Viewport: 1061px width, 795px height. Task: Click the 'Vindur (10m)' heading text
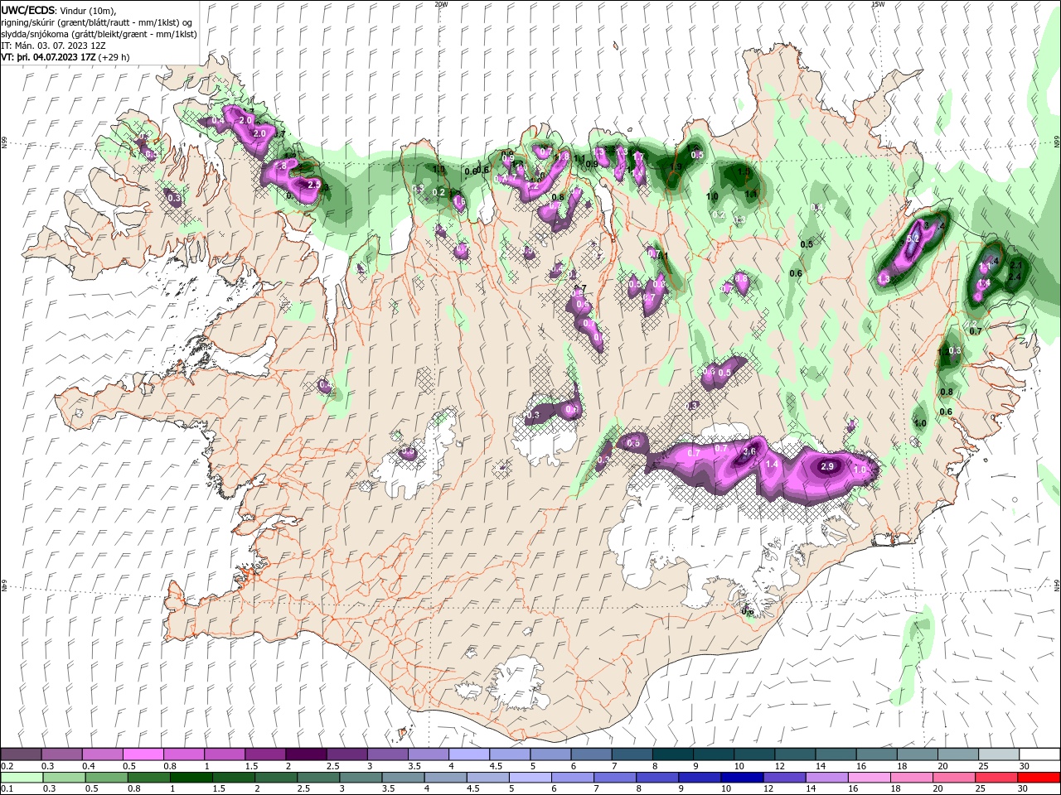(x=88, y=11)
